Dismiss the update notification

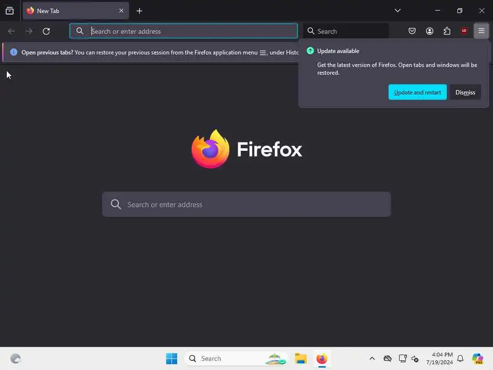click(466, 92)
